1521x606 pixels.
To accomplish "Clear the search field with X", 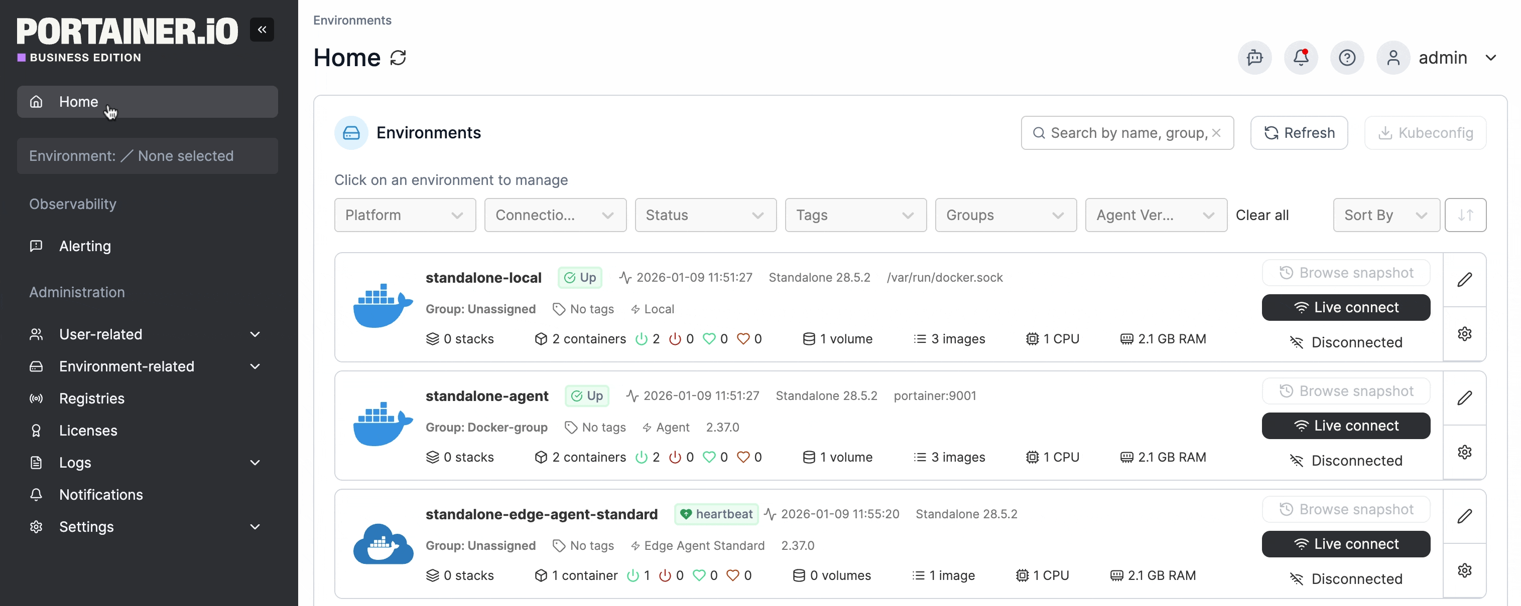I will pos(1216,133).
